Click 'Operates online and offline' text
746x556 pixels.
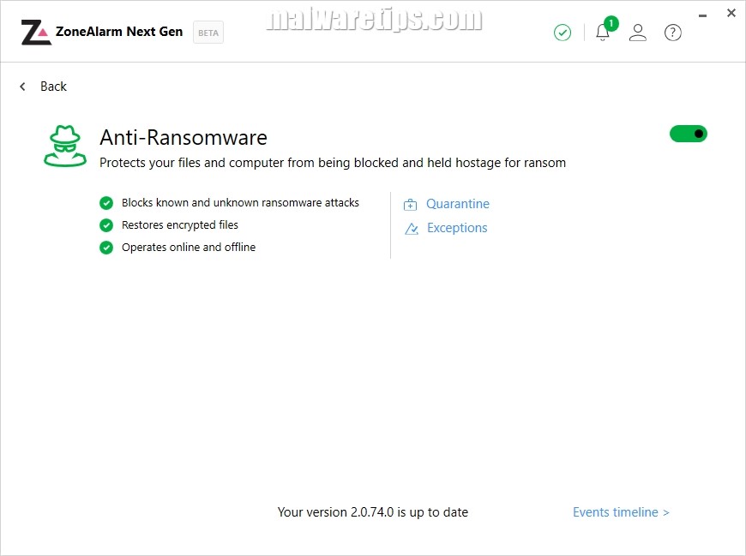(x=189, y=248)
